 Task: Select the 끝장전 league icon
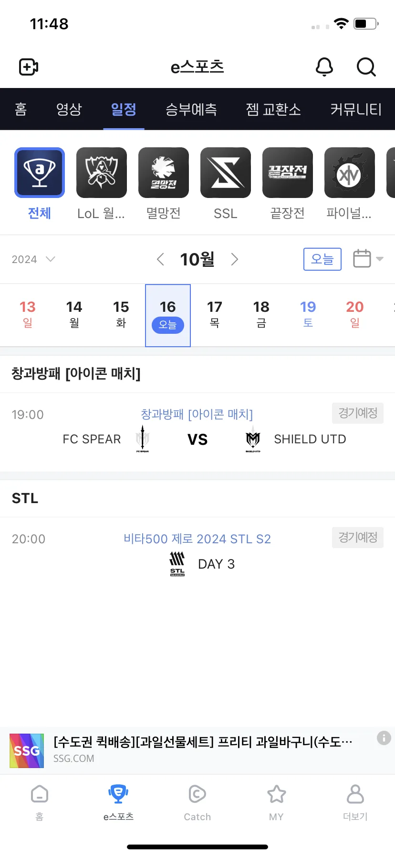pos(288,173)
